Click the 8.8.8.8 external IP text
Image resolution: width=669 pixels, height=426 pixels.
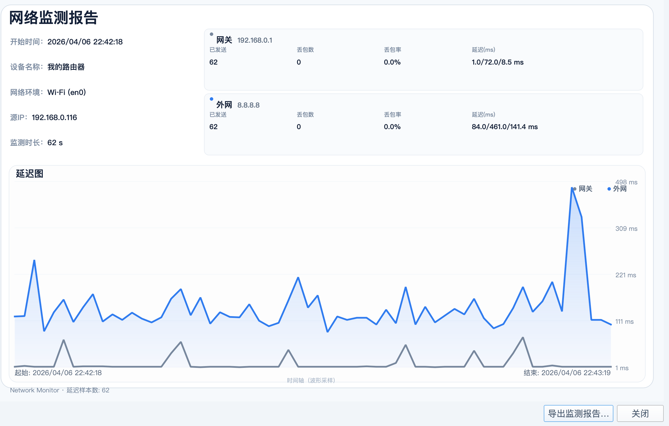tap(248, 105)
